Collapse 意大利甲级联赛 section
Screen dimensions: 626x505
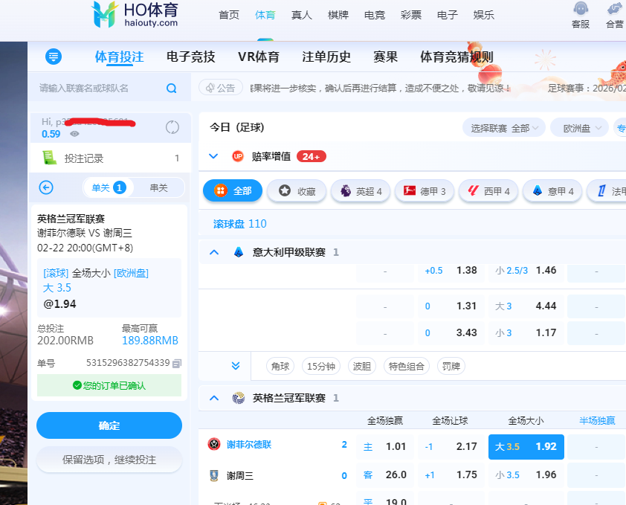pos(214,252)
